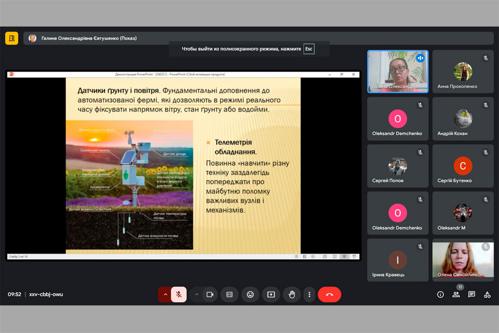
Task: Select Галина Олександрівна's presenter video tile
Action: coord(398,71)
